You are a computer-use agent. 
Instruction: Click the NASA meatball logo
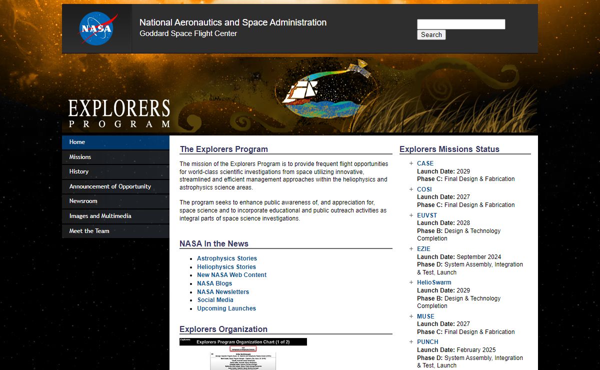pos(98,28)
